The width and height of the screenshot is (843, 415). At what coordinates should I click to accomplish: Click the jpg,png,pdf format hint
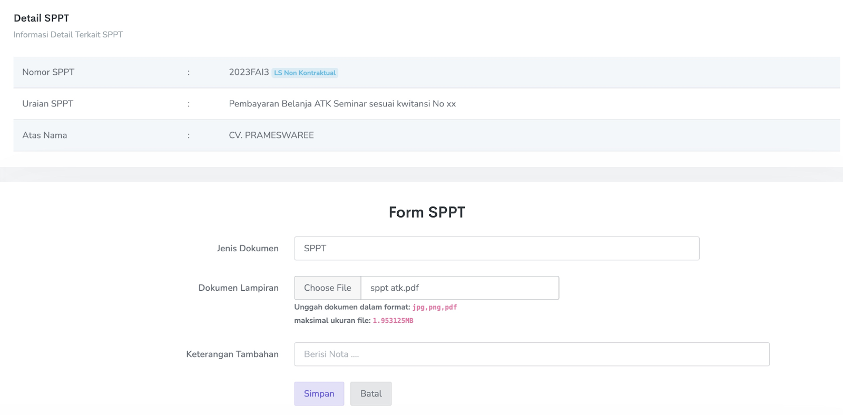(434, 307)
